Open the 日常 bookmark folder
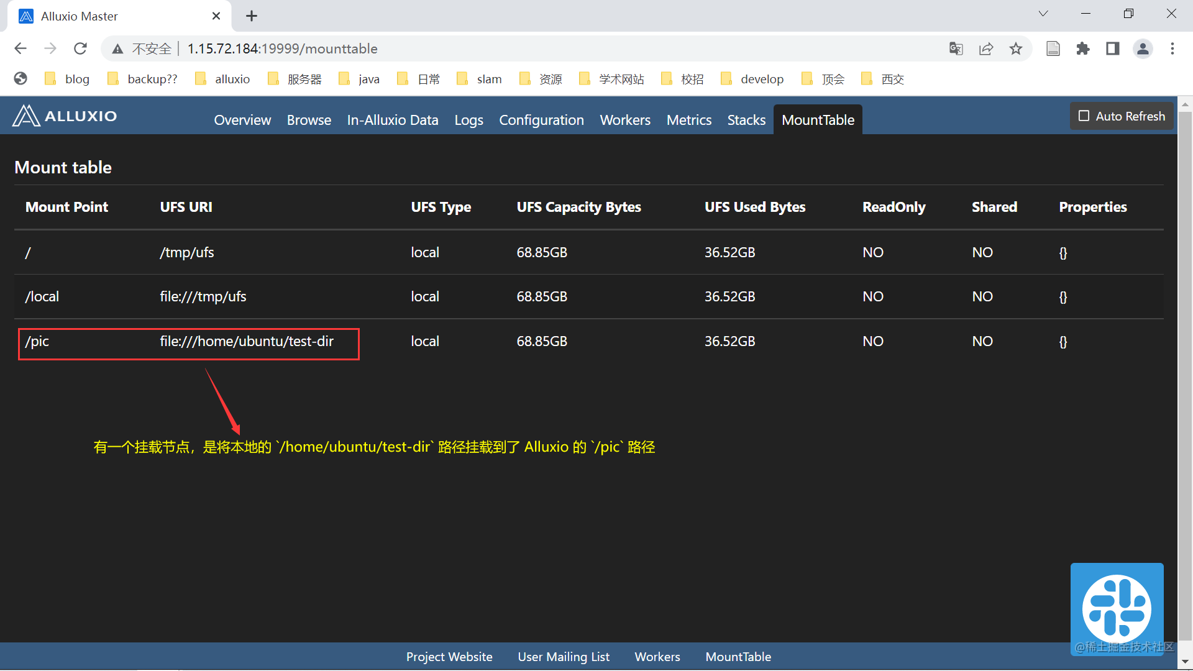This screenshot has height=671, width=1193. pos(418,79)
